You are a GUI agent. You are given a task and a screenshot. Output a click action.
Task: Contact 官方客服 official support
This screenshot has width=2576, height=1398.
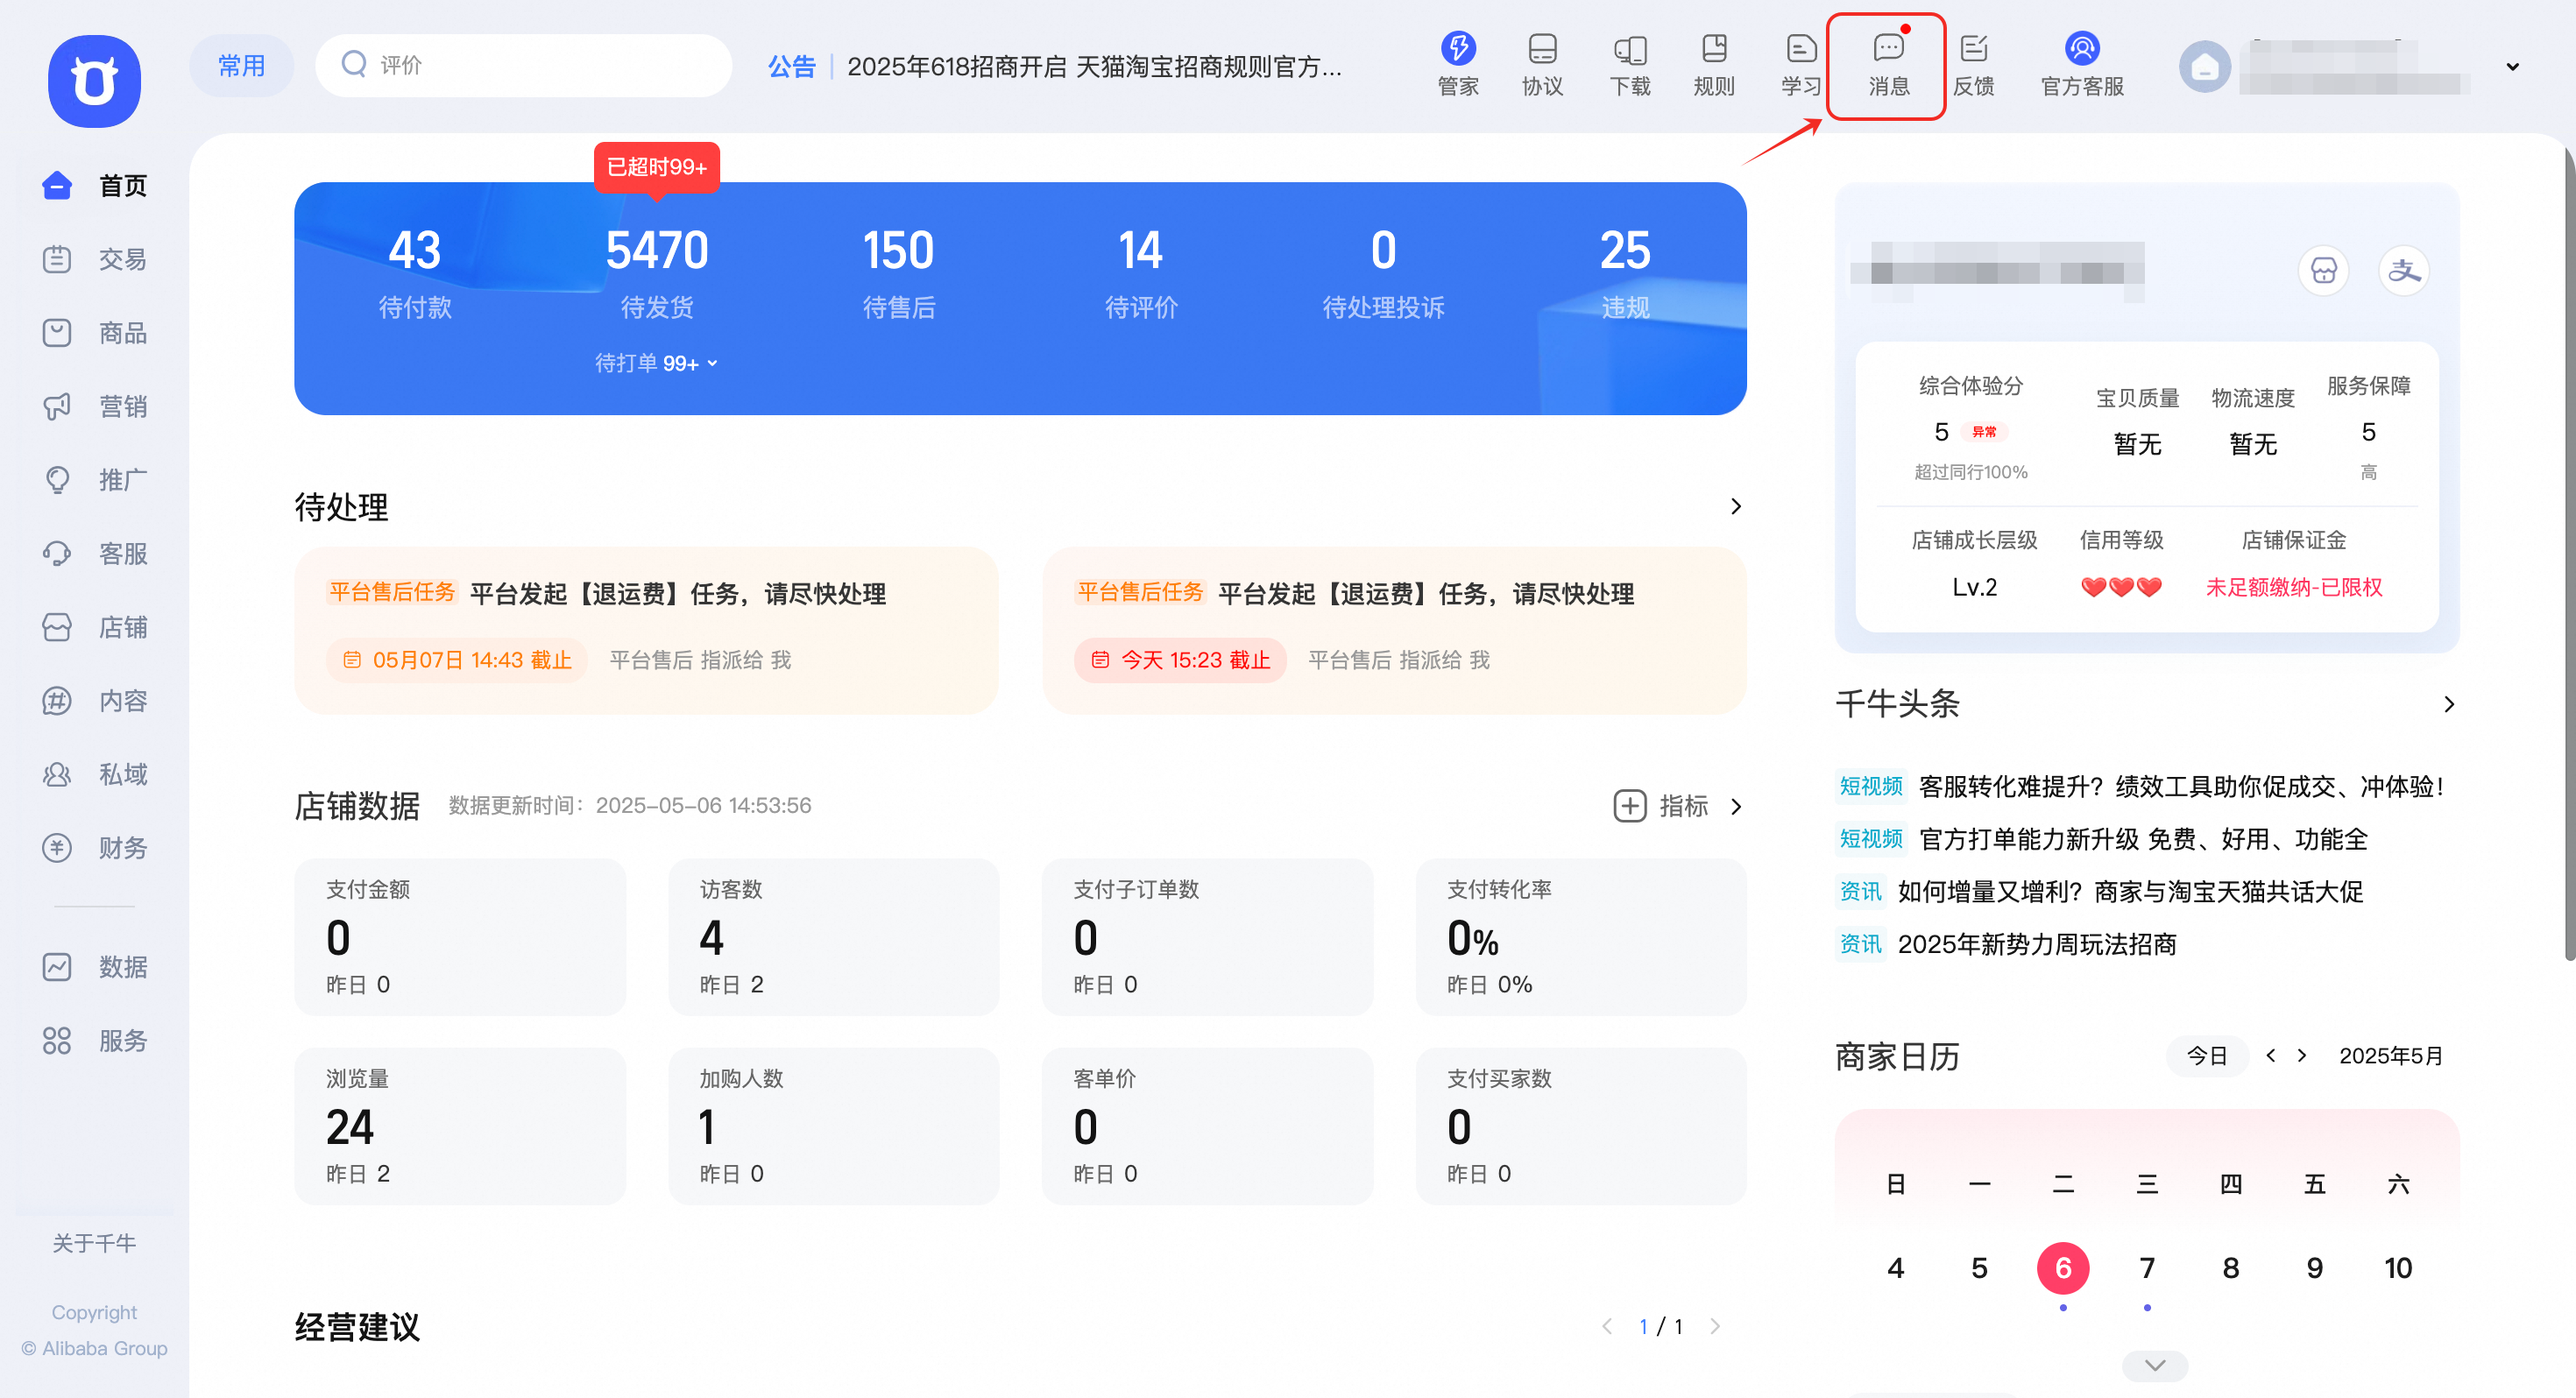(2082, 64)
